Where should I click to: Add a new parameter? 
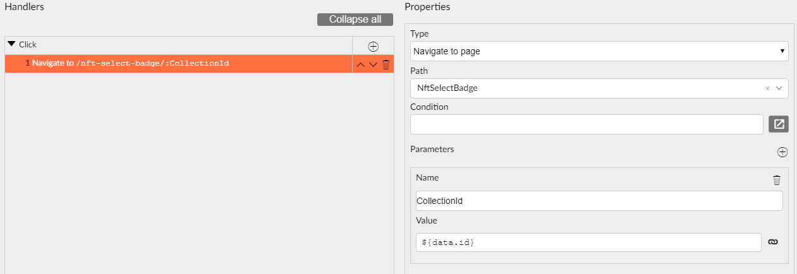[x=782, y=152]
